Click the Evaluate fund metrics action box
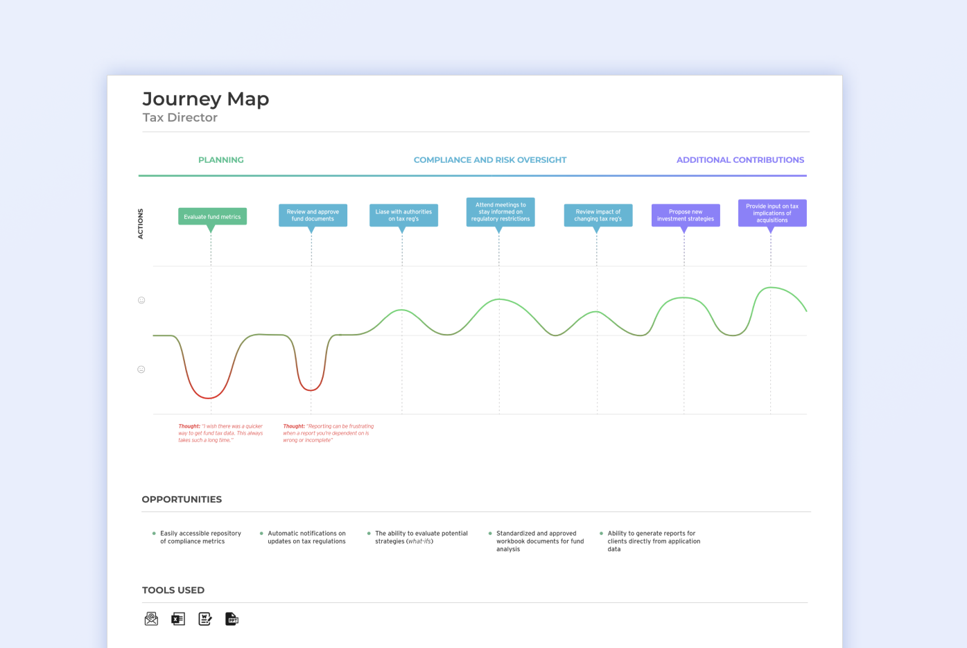This screenshot has width=967, height=648. pyautogui.click(x=212, y=216)
